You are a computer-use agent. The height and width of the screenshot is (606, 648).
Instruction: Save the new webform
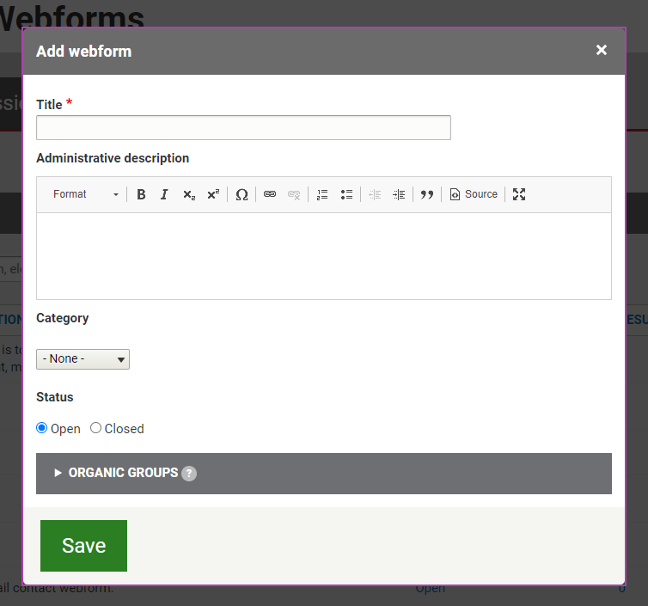[x=84, y=546]
